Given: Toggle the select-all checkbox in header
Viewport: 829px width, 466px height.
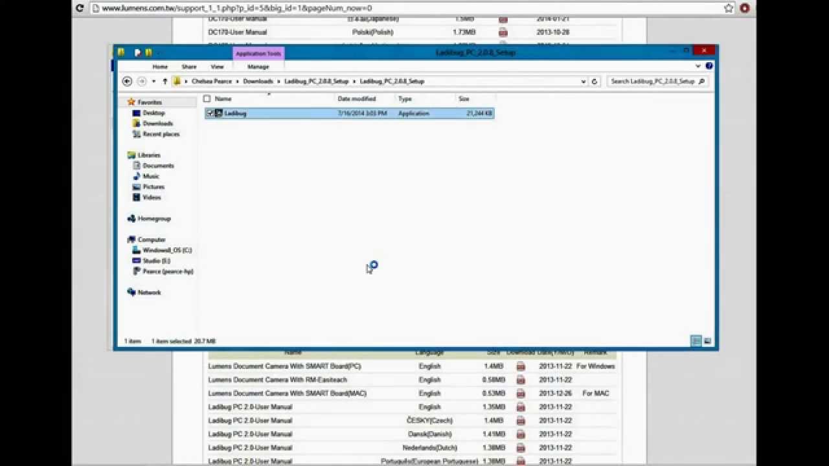Looking at the screenshot, I should coord(207,99).
